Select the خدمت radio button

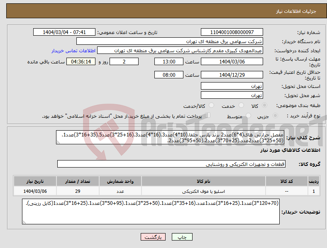point(241,105)
